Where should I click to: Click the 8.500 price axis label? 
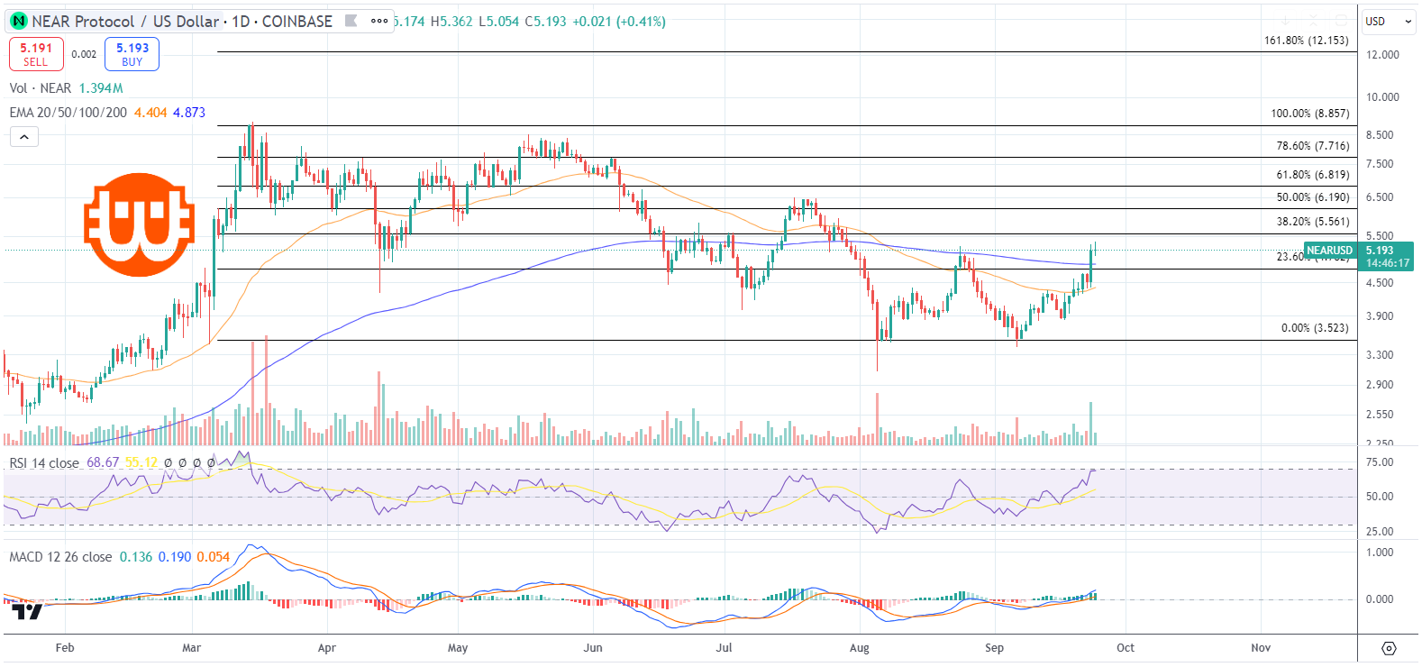[1380, 135]
